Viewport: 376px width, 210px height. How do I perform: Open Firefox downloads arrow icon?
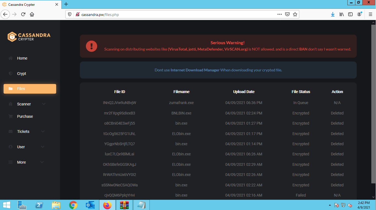tap(333, 14)
